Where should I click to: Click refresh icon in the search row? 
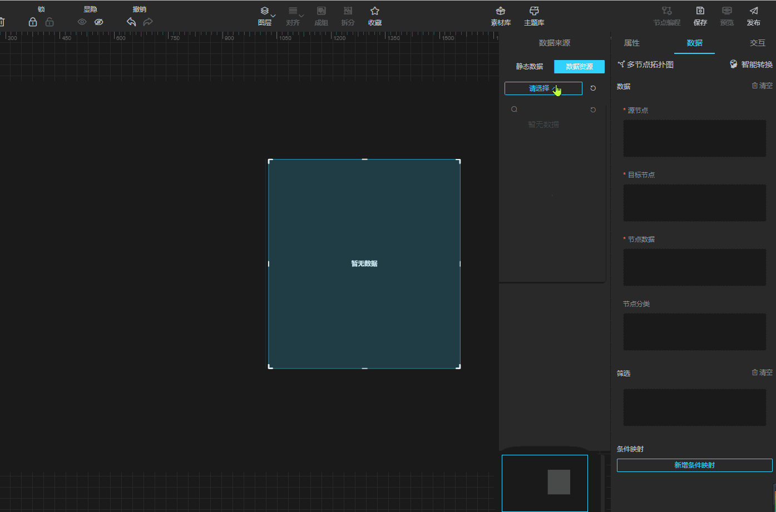[593, 110]
